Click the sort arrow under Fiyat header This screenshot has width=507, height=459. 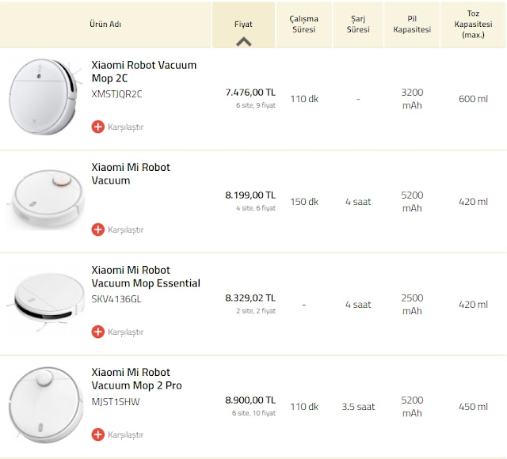(244, 42)
